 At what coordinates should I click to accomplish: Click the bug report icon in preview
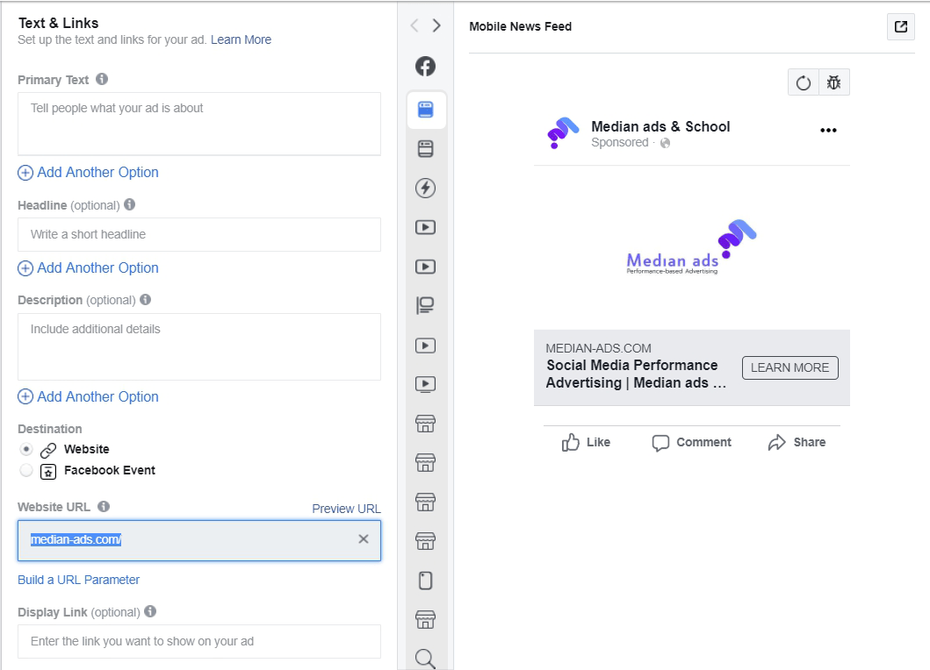pyautogui.click(x=834, y=82)
